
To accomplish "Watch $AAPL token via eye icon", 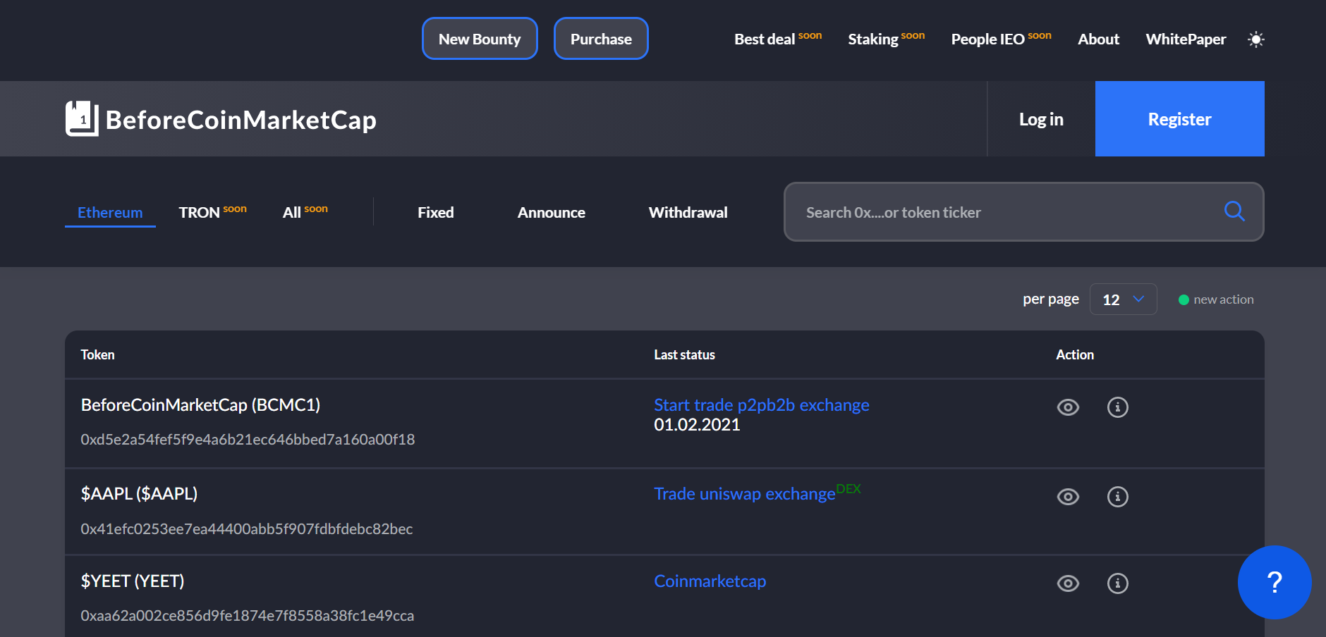I will pos(1068,497).
